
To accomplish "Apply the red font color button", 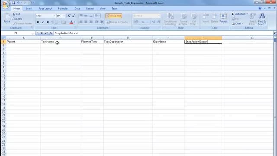I will pyautogui.click(x=71, y=22).
